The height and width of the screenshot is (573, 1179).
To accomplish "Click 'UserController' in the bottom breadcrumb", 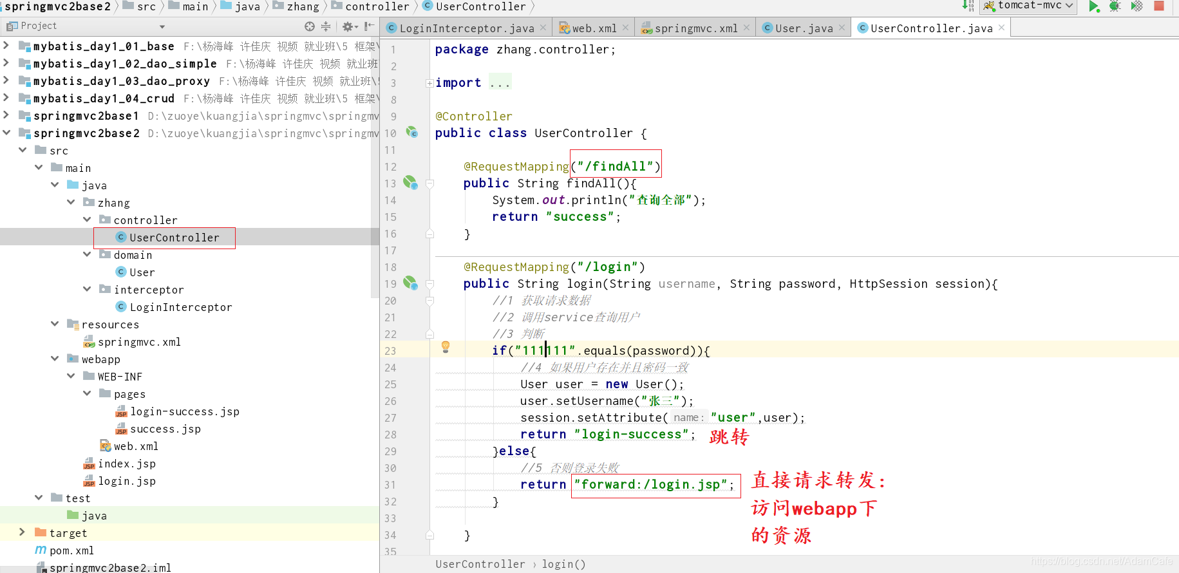I will (x=480, y=564).
